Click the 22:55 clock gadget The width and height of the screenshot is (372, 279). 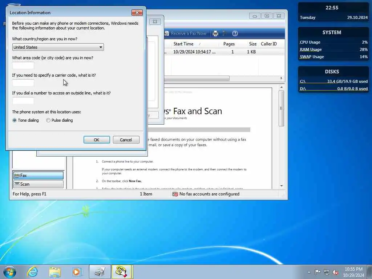(332, 8)
